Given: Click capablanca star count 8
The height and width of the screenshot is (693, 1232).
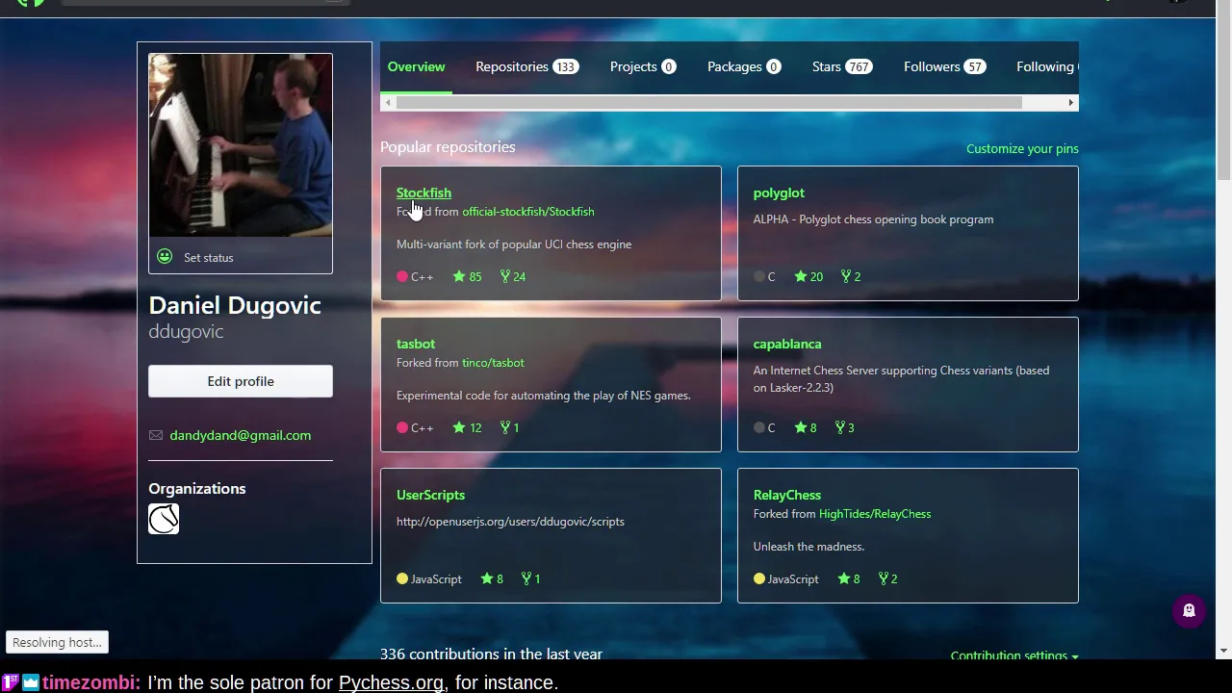Looking at the screenshot, I should (806, 427).
